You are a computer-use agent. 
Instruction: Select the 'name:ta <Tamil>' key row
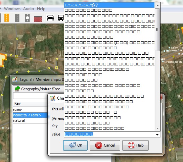(x=30, y=115)
